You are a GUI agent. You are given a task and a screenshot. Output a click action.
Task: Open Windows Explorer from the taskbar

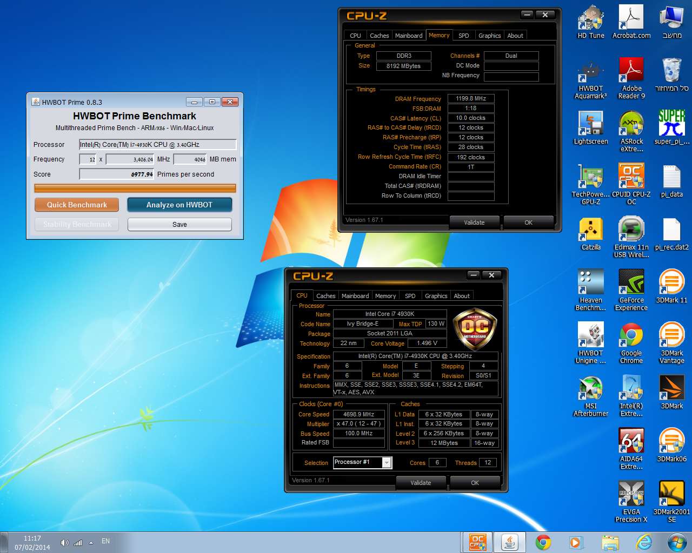(610, 542)
